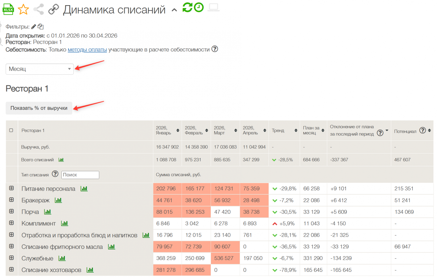
Task: Tick the checkbox in table header
Action: point(11,130)
